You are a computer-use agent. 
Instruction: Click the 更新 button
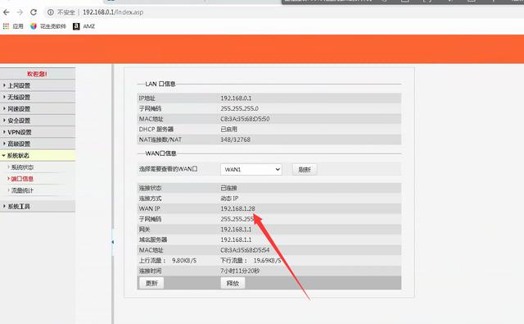click(151, 283)
